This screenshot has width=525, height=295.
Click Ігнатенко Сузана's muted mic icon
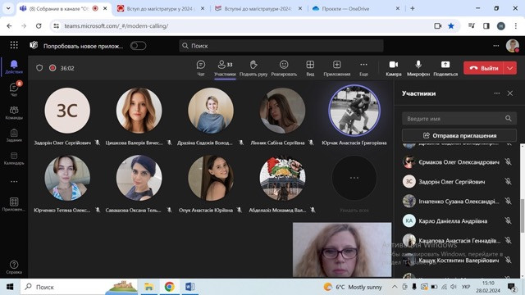tap(509, 201)
